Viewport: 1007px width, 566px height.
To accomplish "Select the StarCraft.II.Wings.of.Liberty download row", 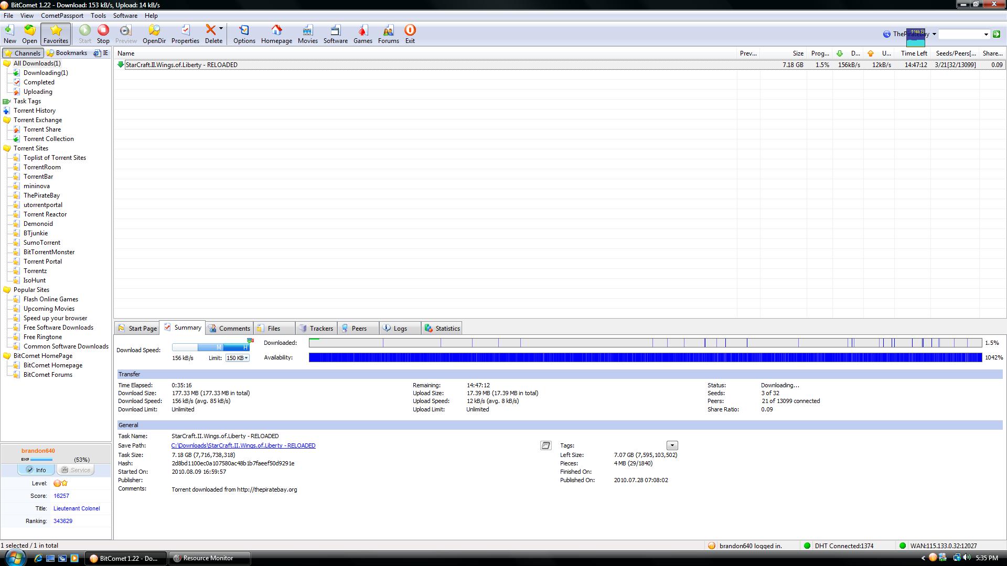I will [559, 65].
